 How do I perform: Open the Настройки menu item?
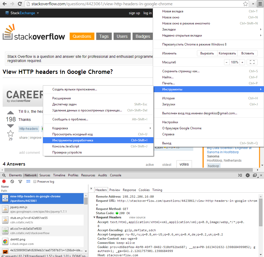pyautogui.click(x=208, y=122)
